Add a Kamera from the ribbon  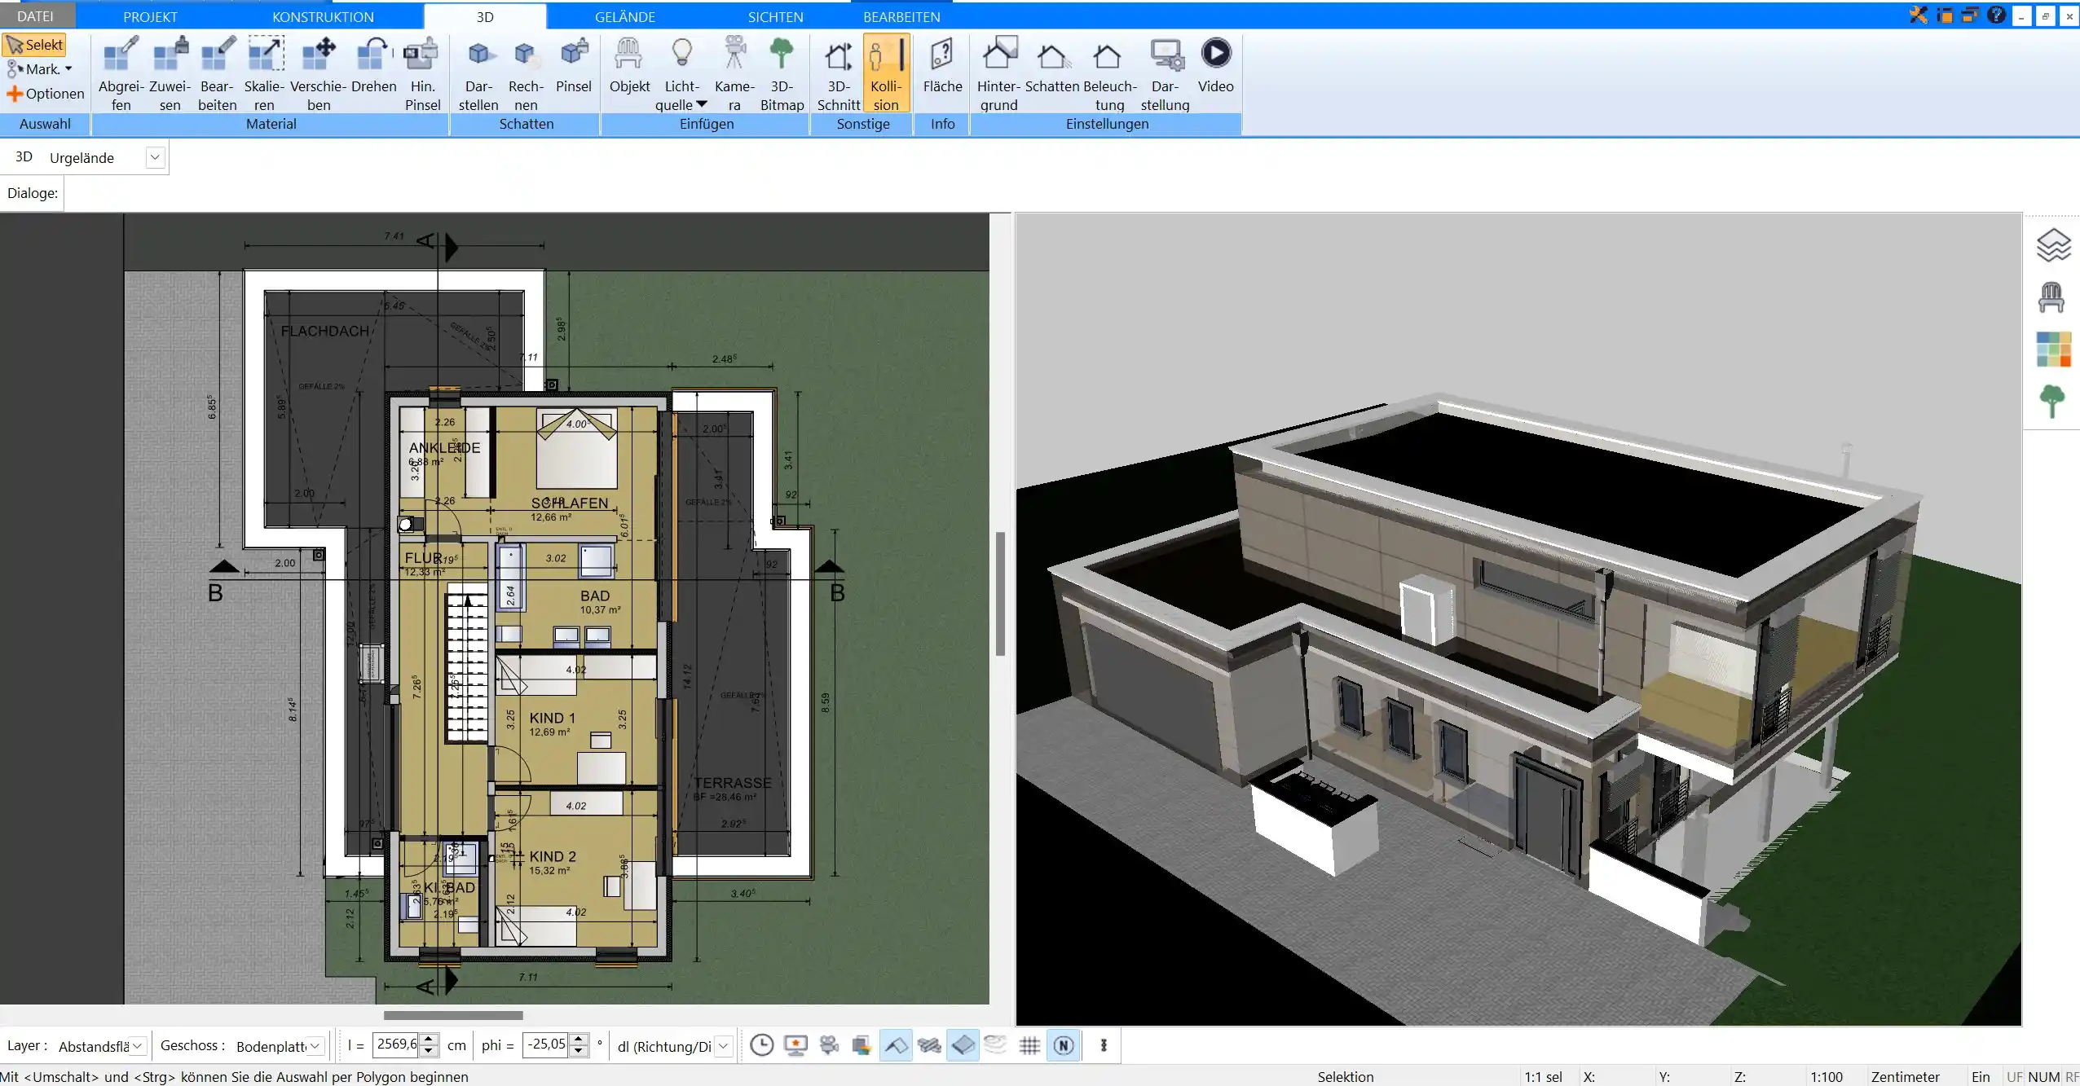click(734, 73)
